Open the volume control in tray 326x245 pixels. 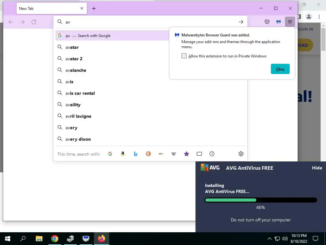coord(285,239)
